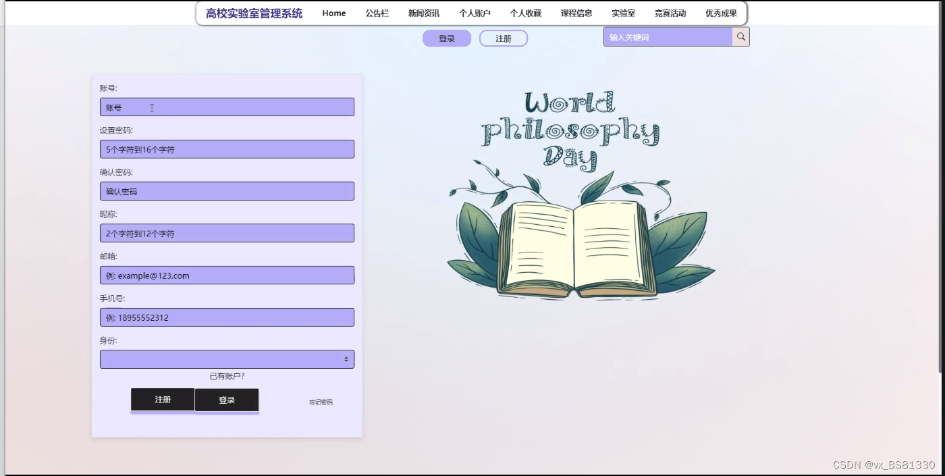The height and width of the screenshot is (476, 945).
Task: Focus the 账号 account input field
Action: [227, 107]
